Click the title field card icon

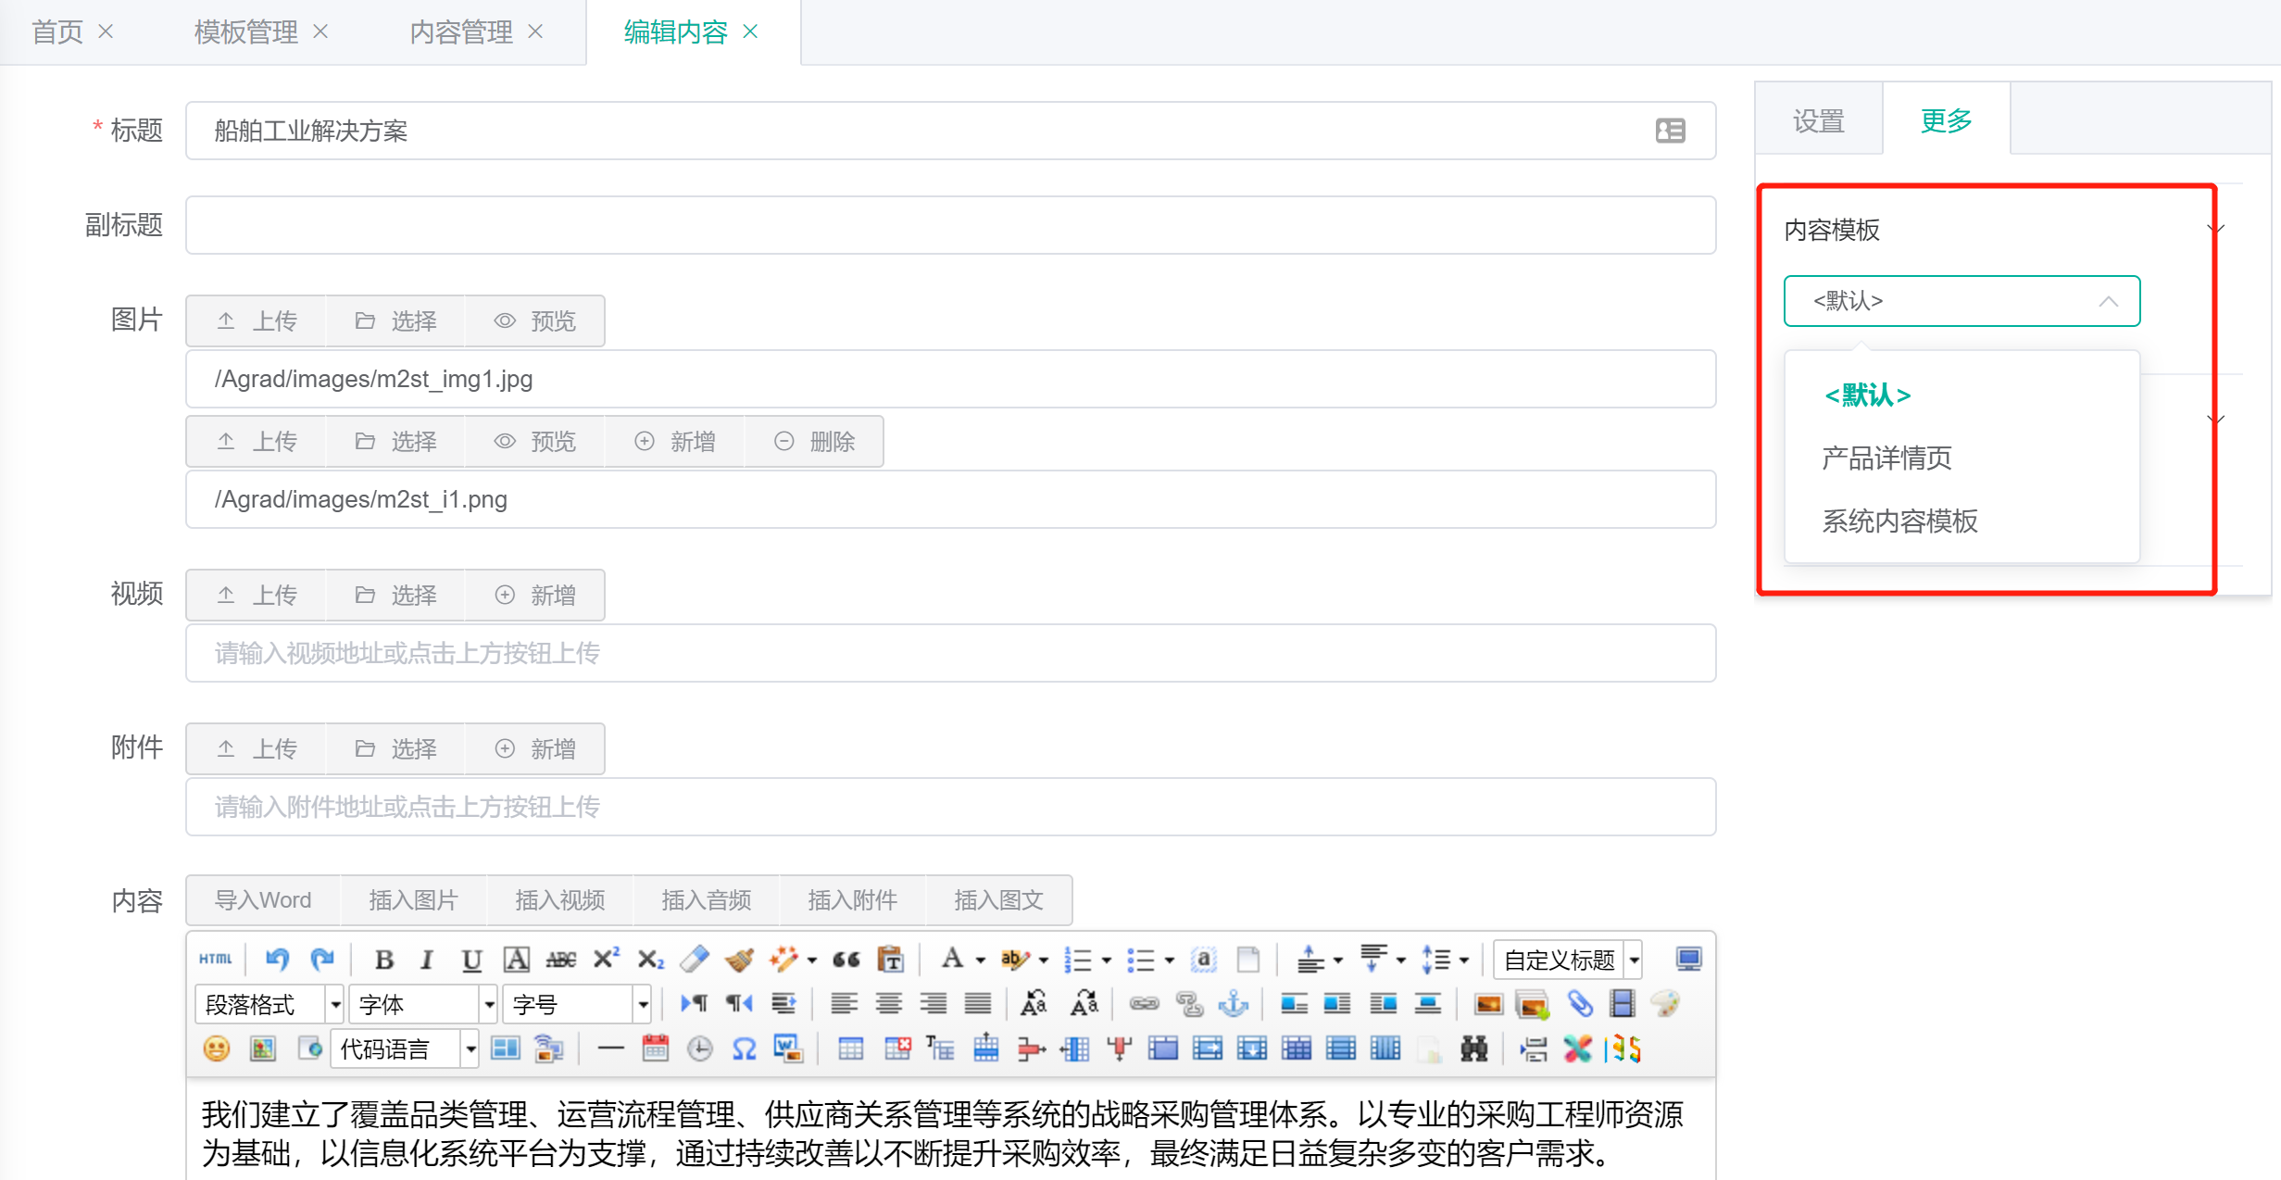point(1670,131)
